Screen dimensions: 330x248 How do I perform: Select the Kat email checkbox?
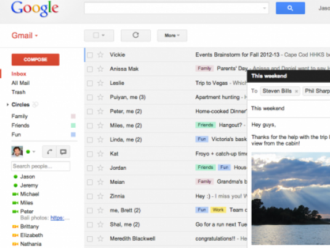(90, 154)
